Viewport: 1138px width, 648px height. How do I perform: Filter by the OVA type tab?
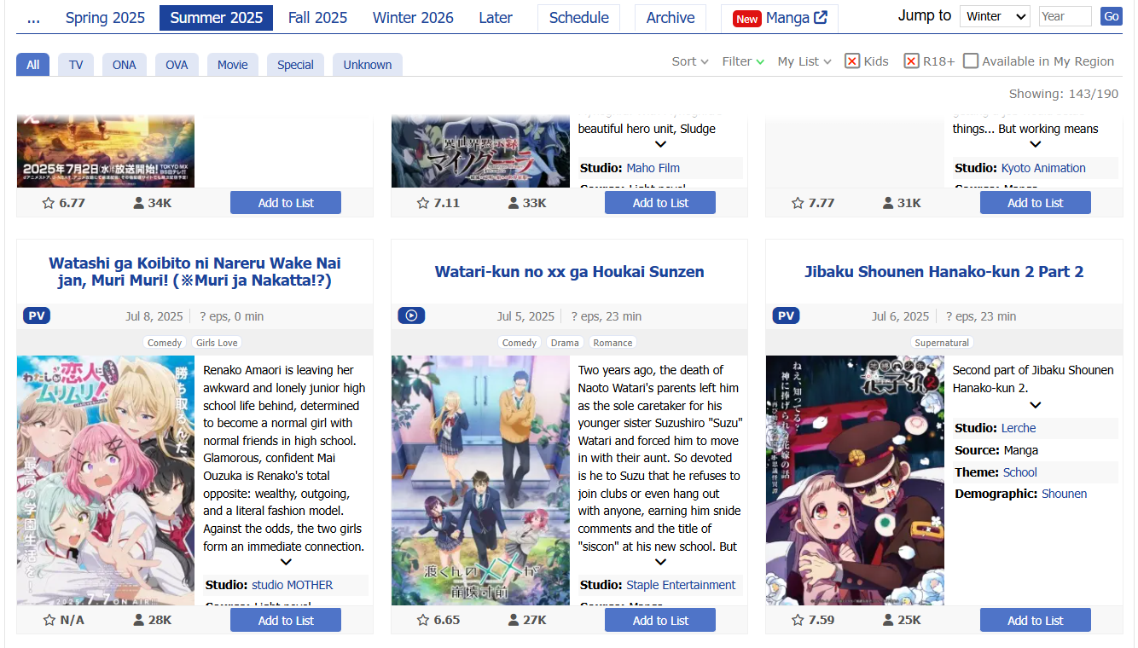click(x=177, y=65)
